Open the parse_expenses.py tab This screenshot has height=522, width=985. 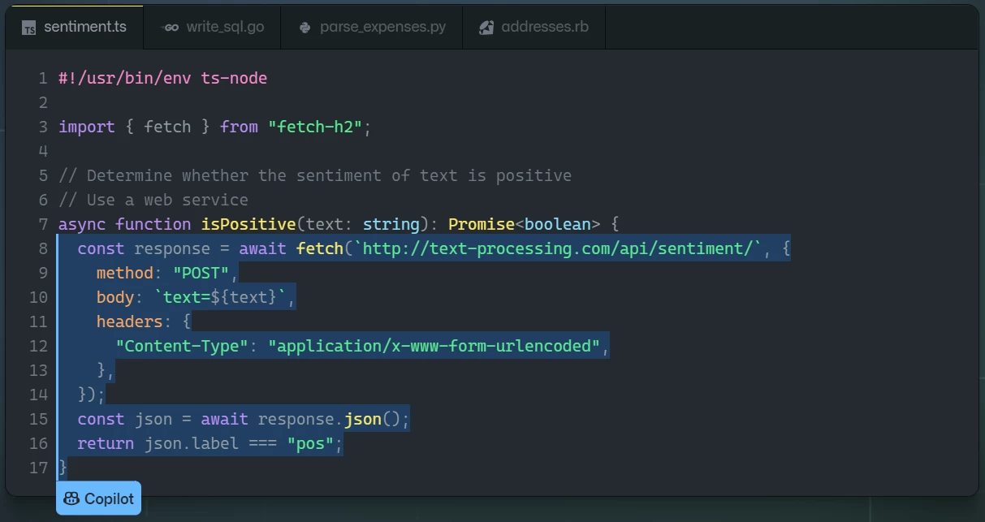[x=372, y=26]
